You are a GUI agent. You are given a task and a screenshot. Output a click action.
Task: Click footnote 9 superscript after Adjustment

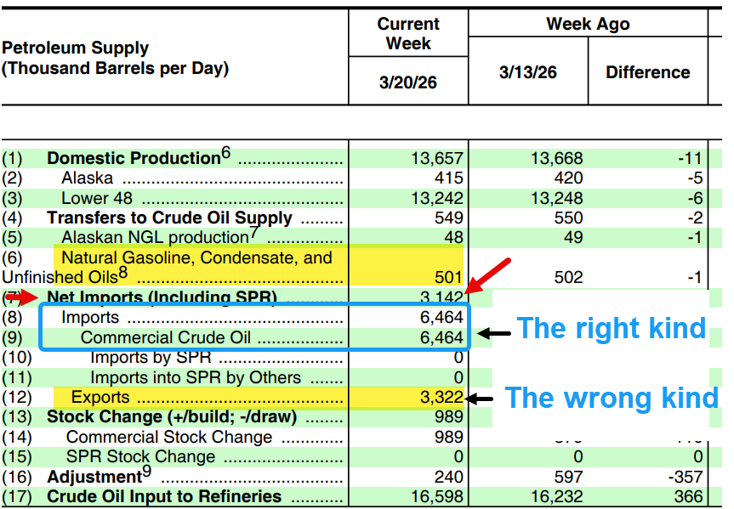coord(147,471)
